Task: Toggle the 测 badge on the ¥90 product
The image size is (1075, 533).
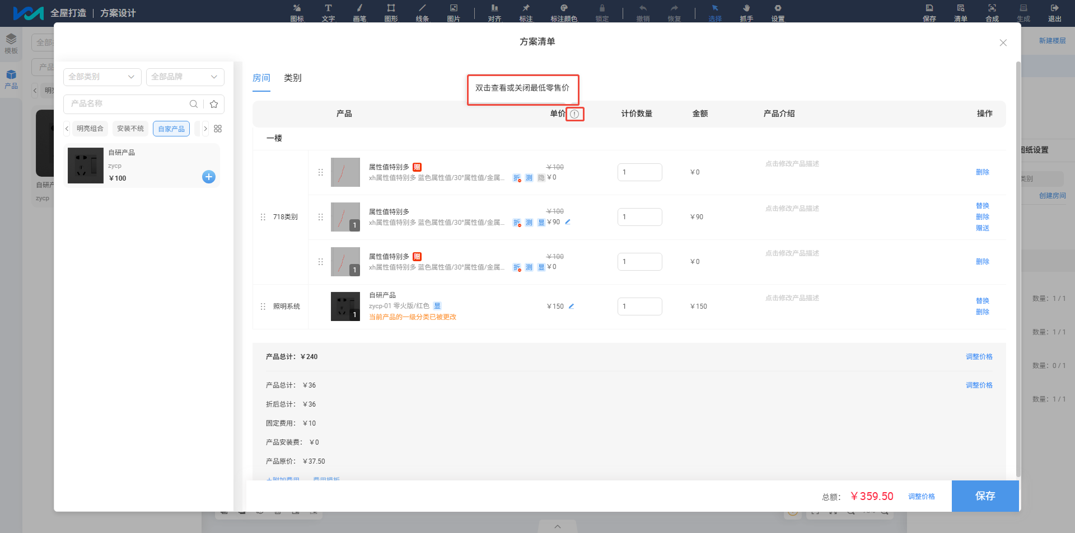Action: click(x=529, y=223)
